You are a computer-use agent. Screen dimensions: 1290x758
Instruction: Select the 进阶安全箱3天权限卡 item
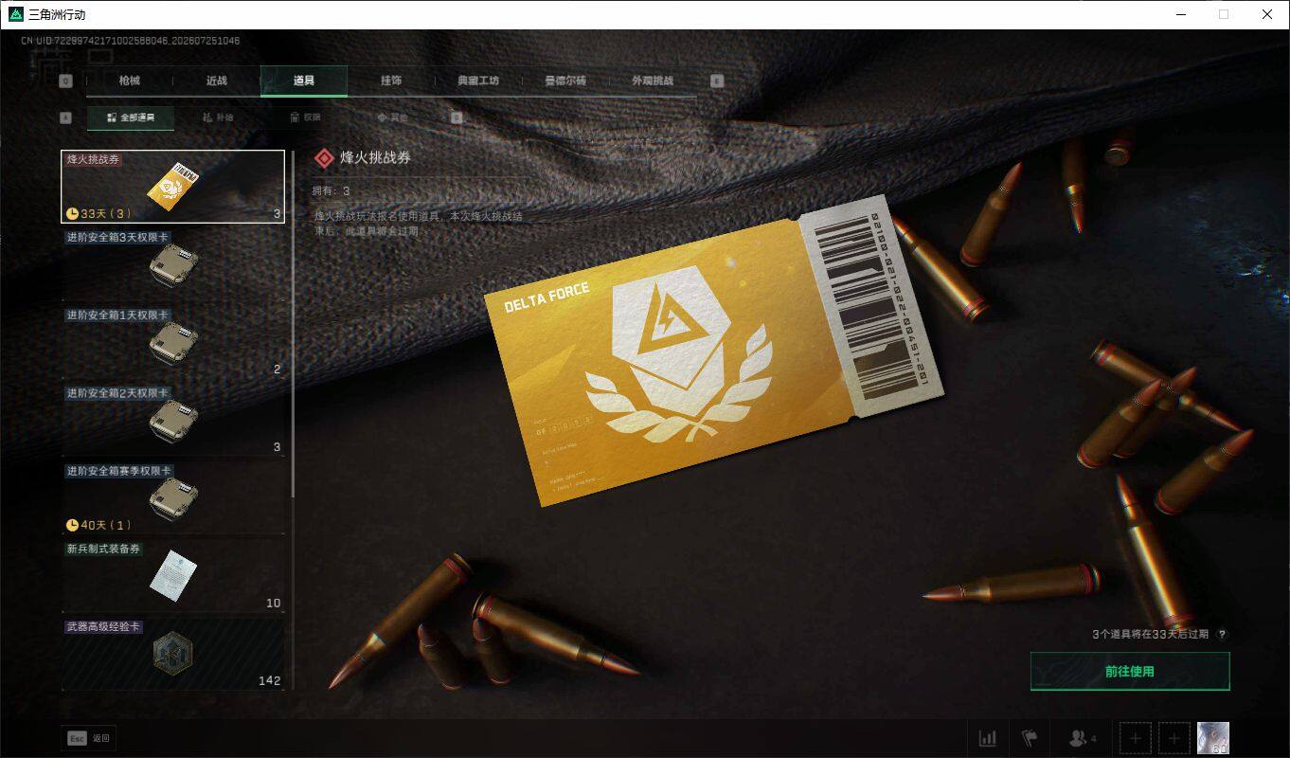[173, 264]
